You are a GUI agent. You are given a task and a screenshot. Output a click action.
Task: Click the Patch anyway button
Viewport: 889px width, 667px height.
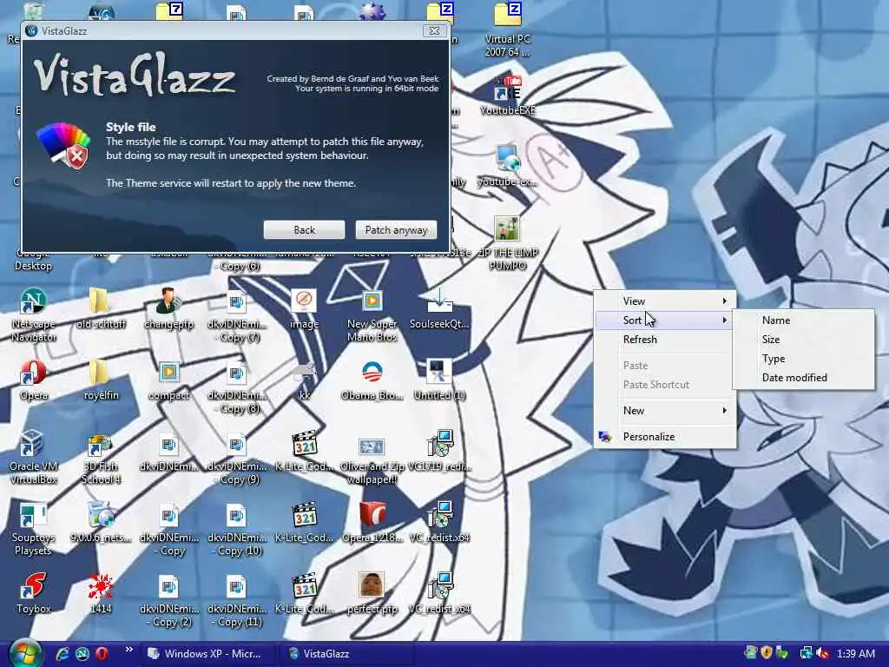(396, 229)
